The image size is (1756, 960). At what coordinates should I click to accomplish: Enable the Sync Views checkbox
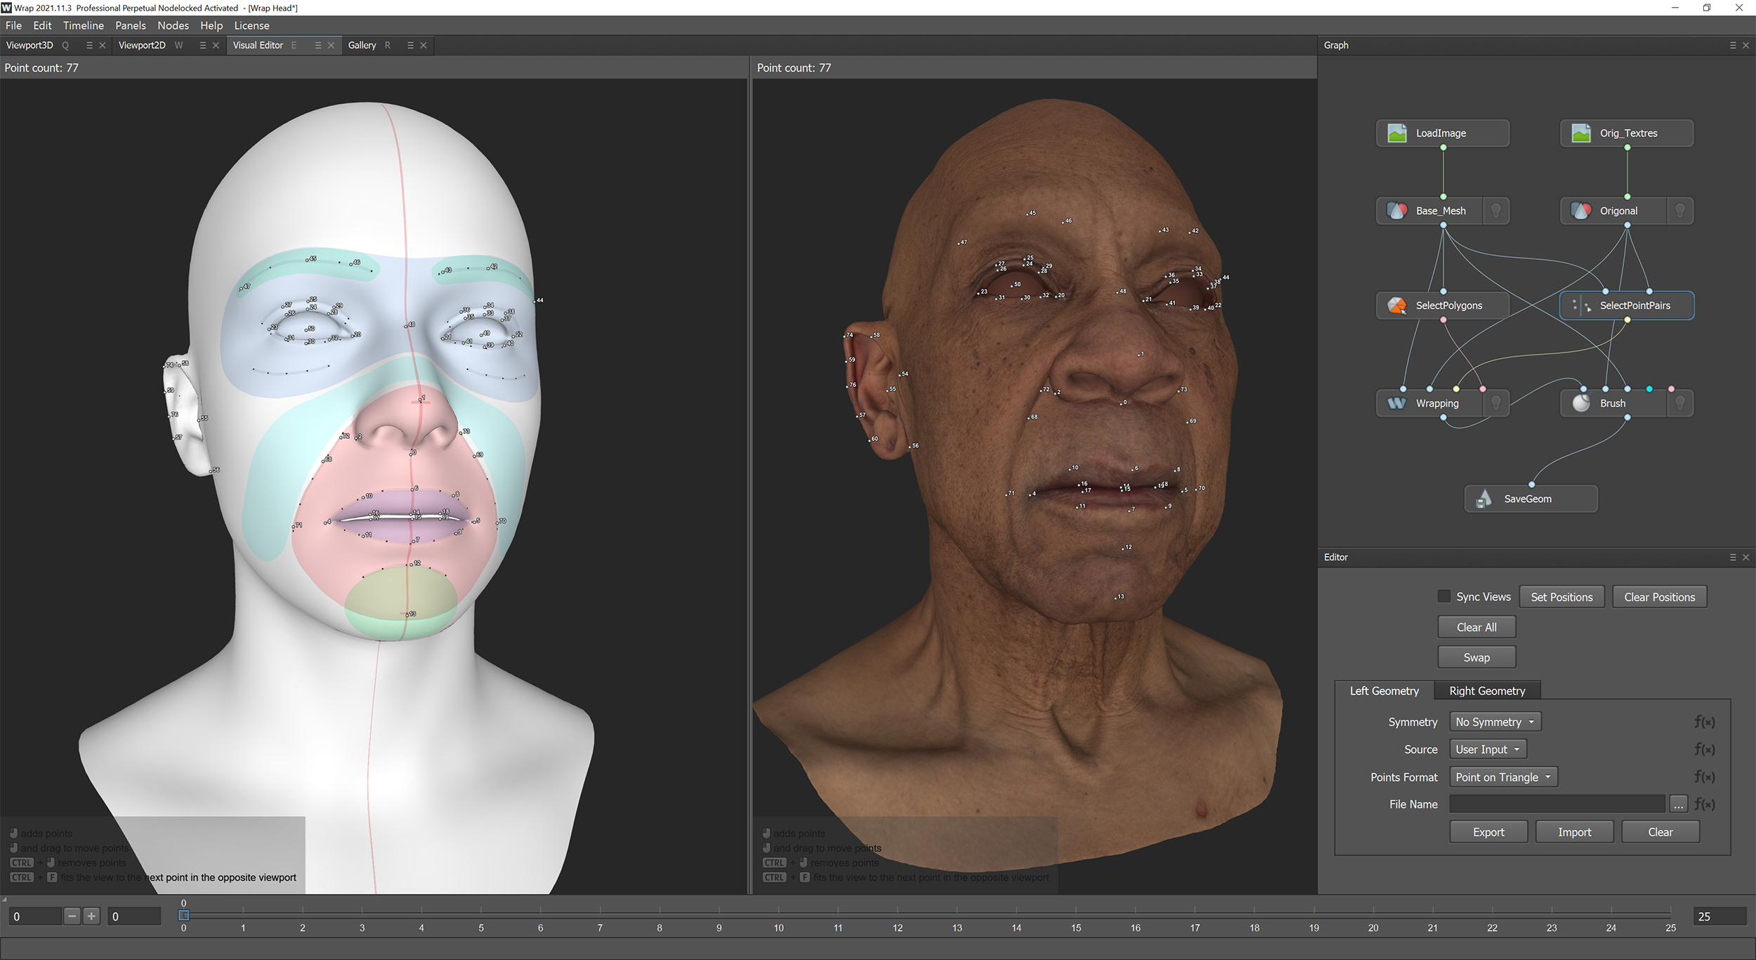(1444, 596)
